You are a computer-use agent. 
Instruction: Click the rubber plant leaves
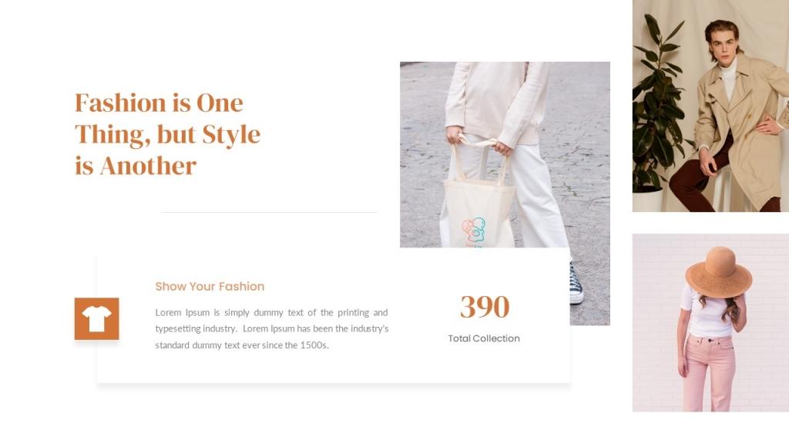[x=657, y=105]
